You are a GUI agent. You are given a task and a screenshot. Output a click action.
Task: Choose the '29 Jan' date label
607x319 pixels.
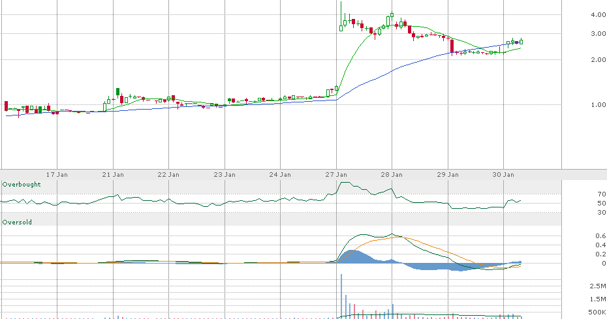[448, 175]
